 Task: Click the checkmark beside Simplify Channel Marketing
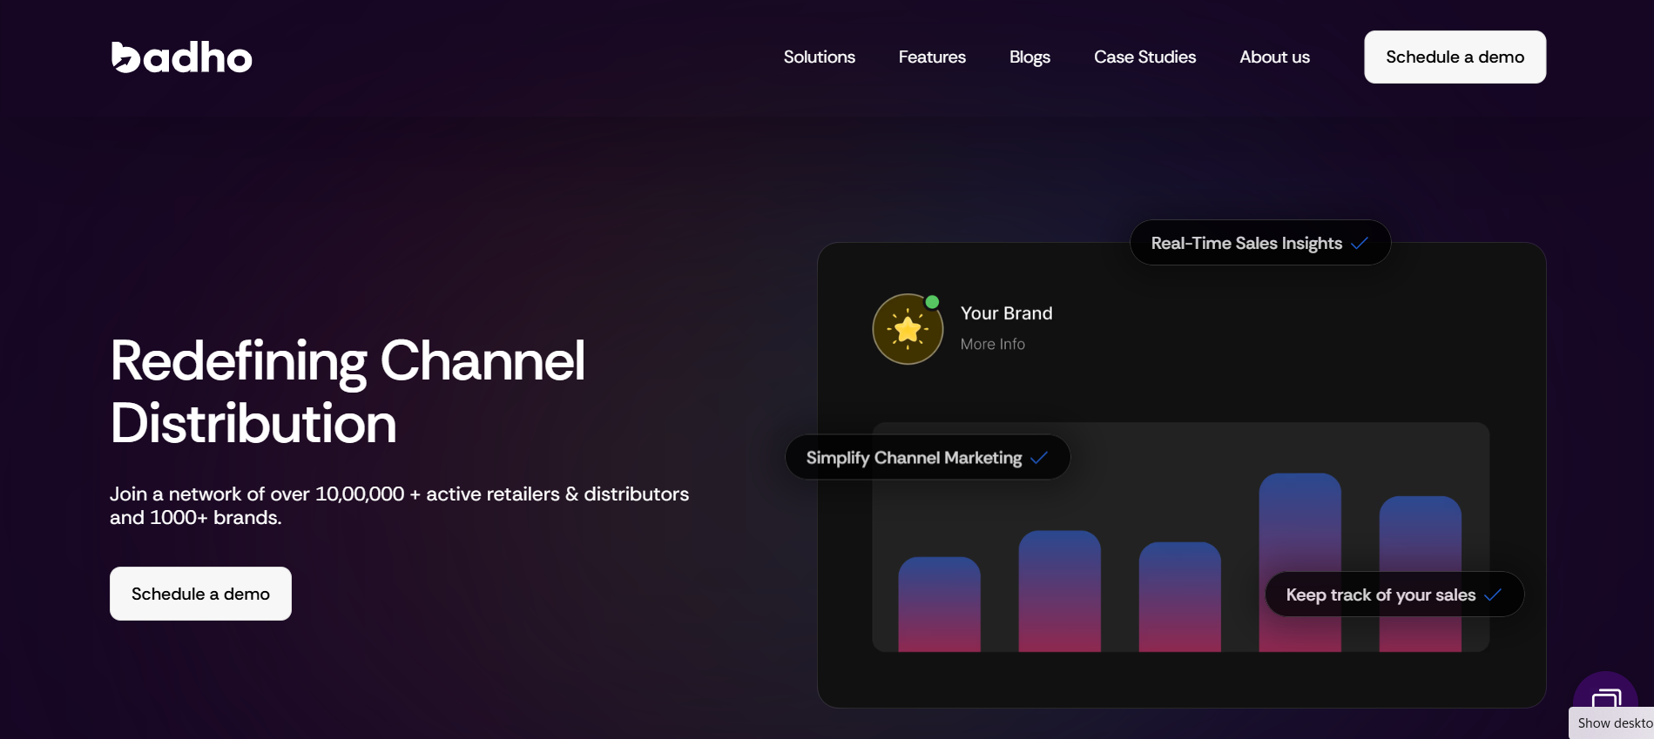[1039, 458]
